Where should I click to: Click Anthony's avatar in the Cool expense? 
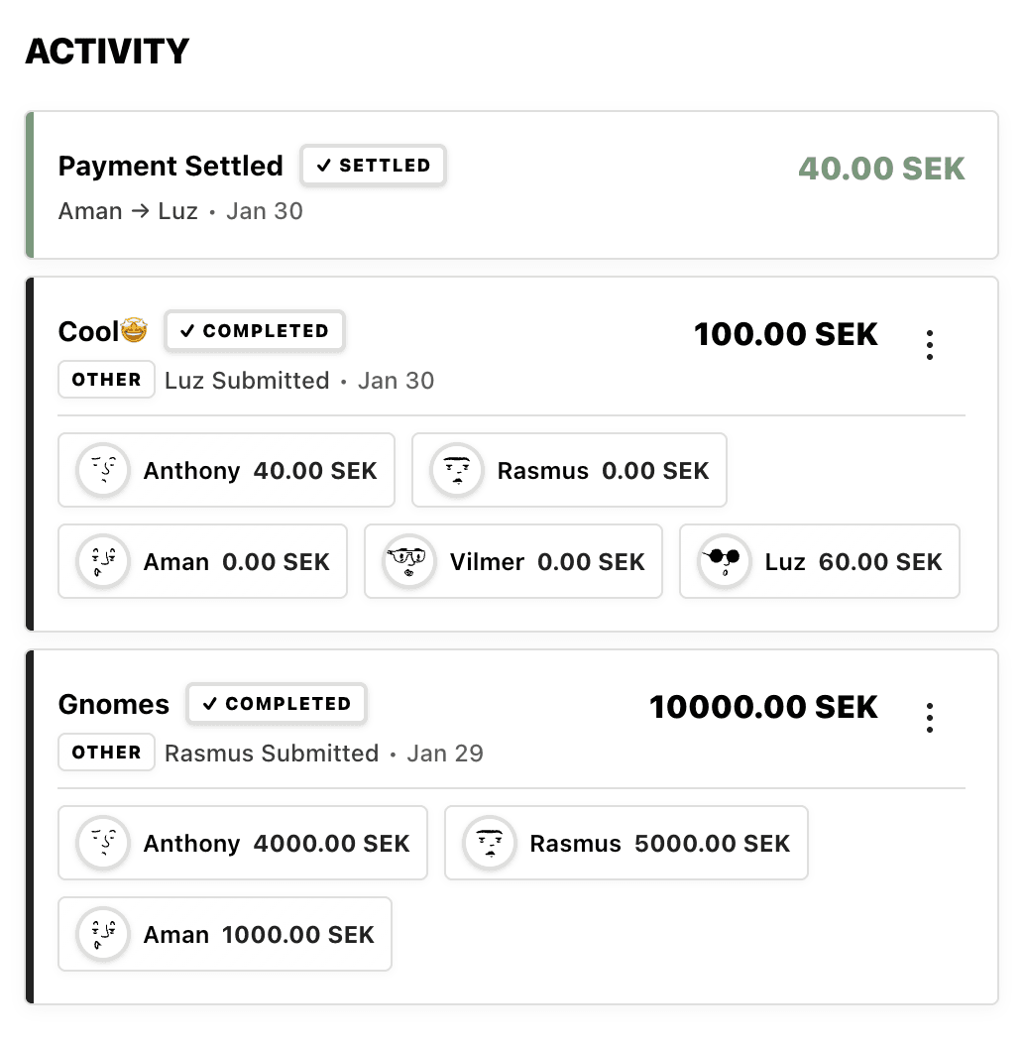103,470
